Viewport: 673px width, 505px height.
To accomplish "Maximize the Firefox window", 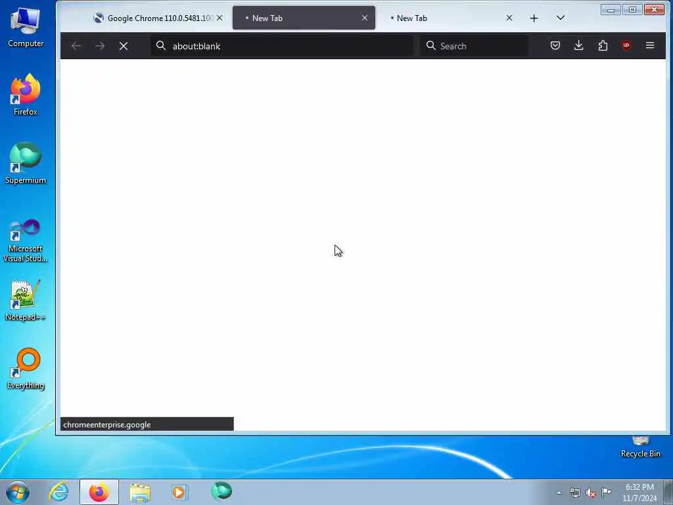I will click(632, 9).
